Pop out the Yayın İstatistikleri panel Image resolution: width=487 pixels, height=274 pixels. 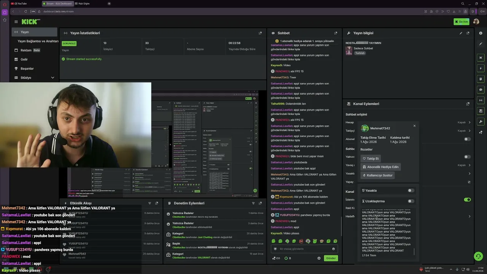point(260,33)
